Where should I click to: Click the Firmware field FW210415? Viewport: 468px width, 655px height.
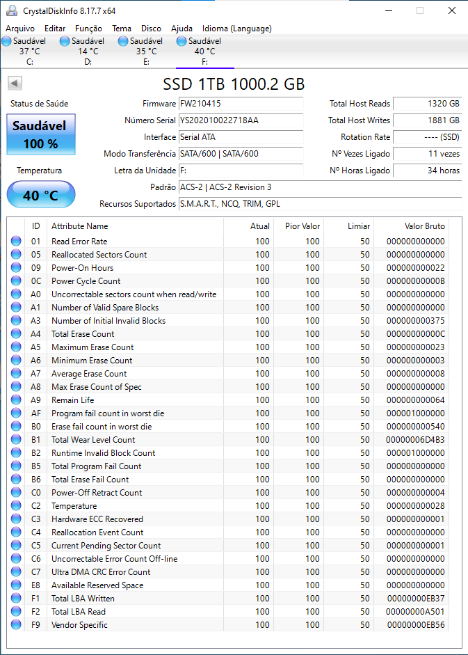click(x=241, y=104)
